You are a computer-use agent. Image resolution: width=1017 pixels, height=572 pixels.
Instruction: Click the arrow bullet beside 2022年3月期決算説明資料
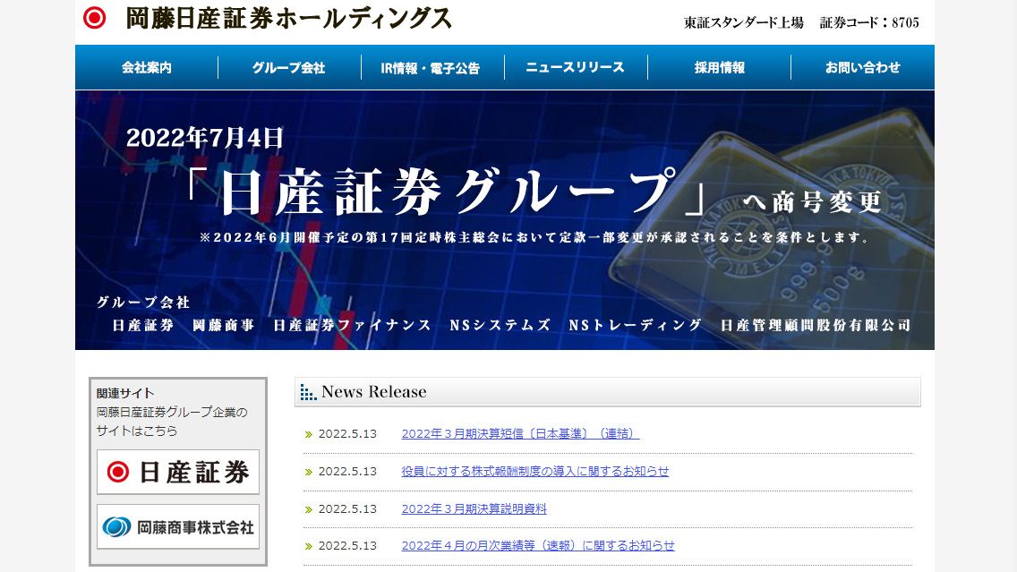click(x=309, y=509)
